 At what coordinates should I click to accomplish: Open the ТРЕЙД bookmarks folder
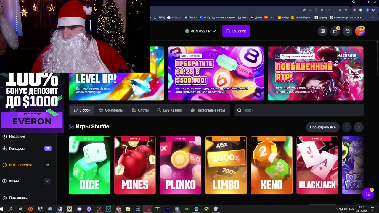pyautogui.click(x=159, y=17)
